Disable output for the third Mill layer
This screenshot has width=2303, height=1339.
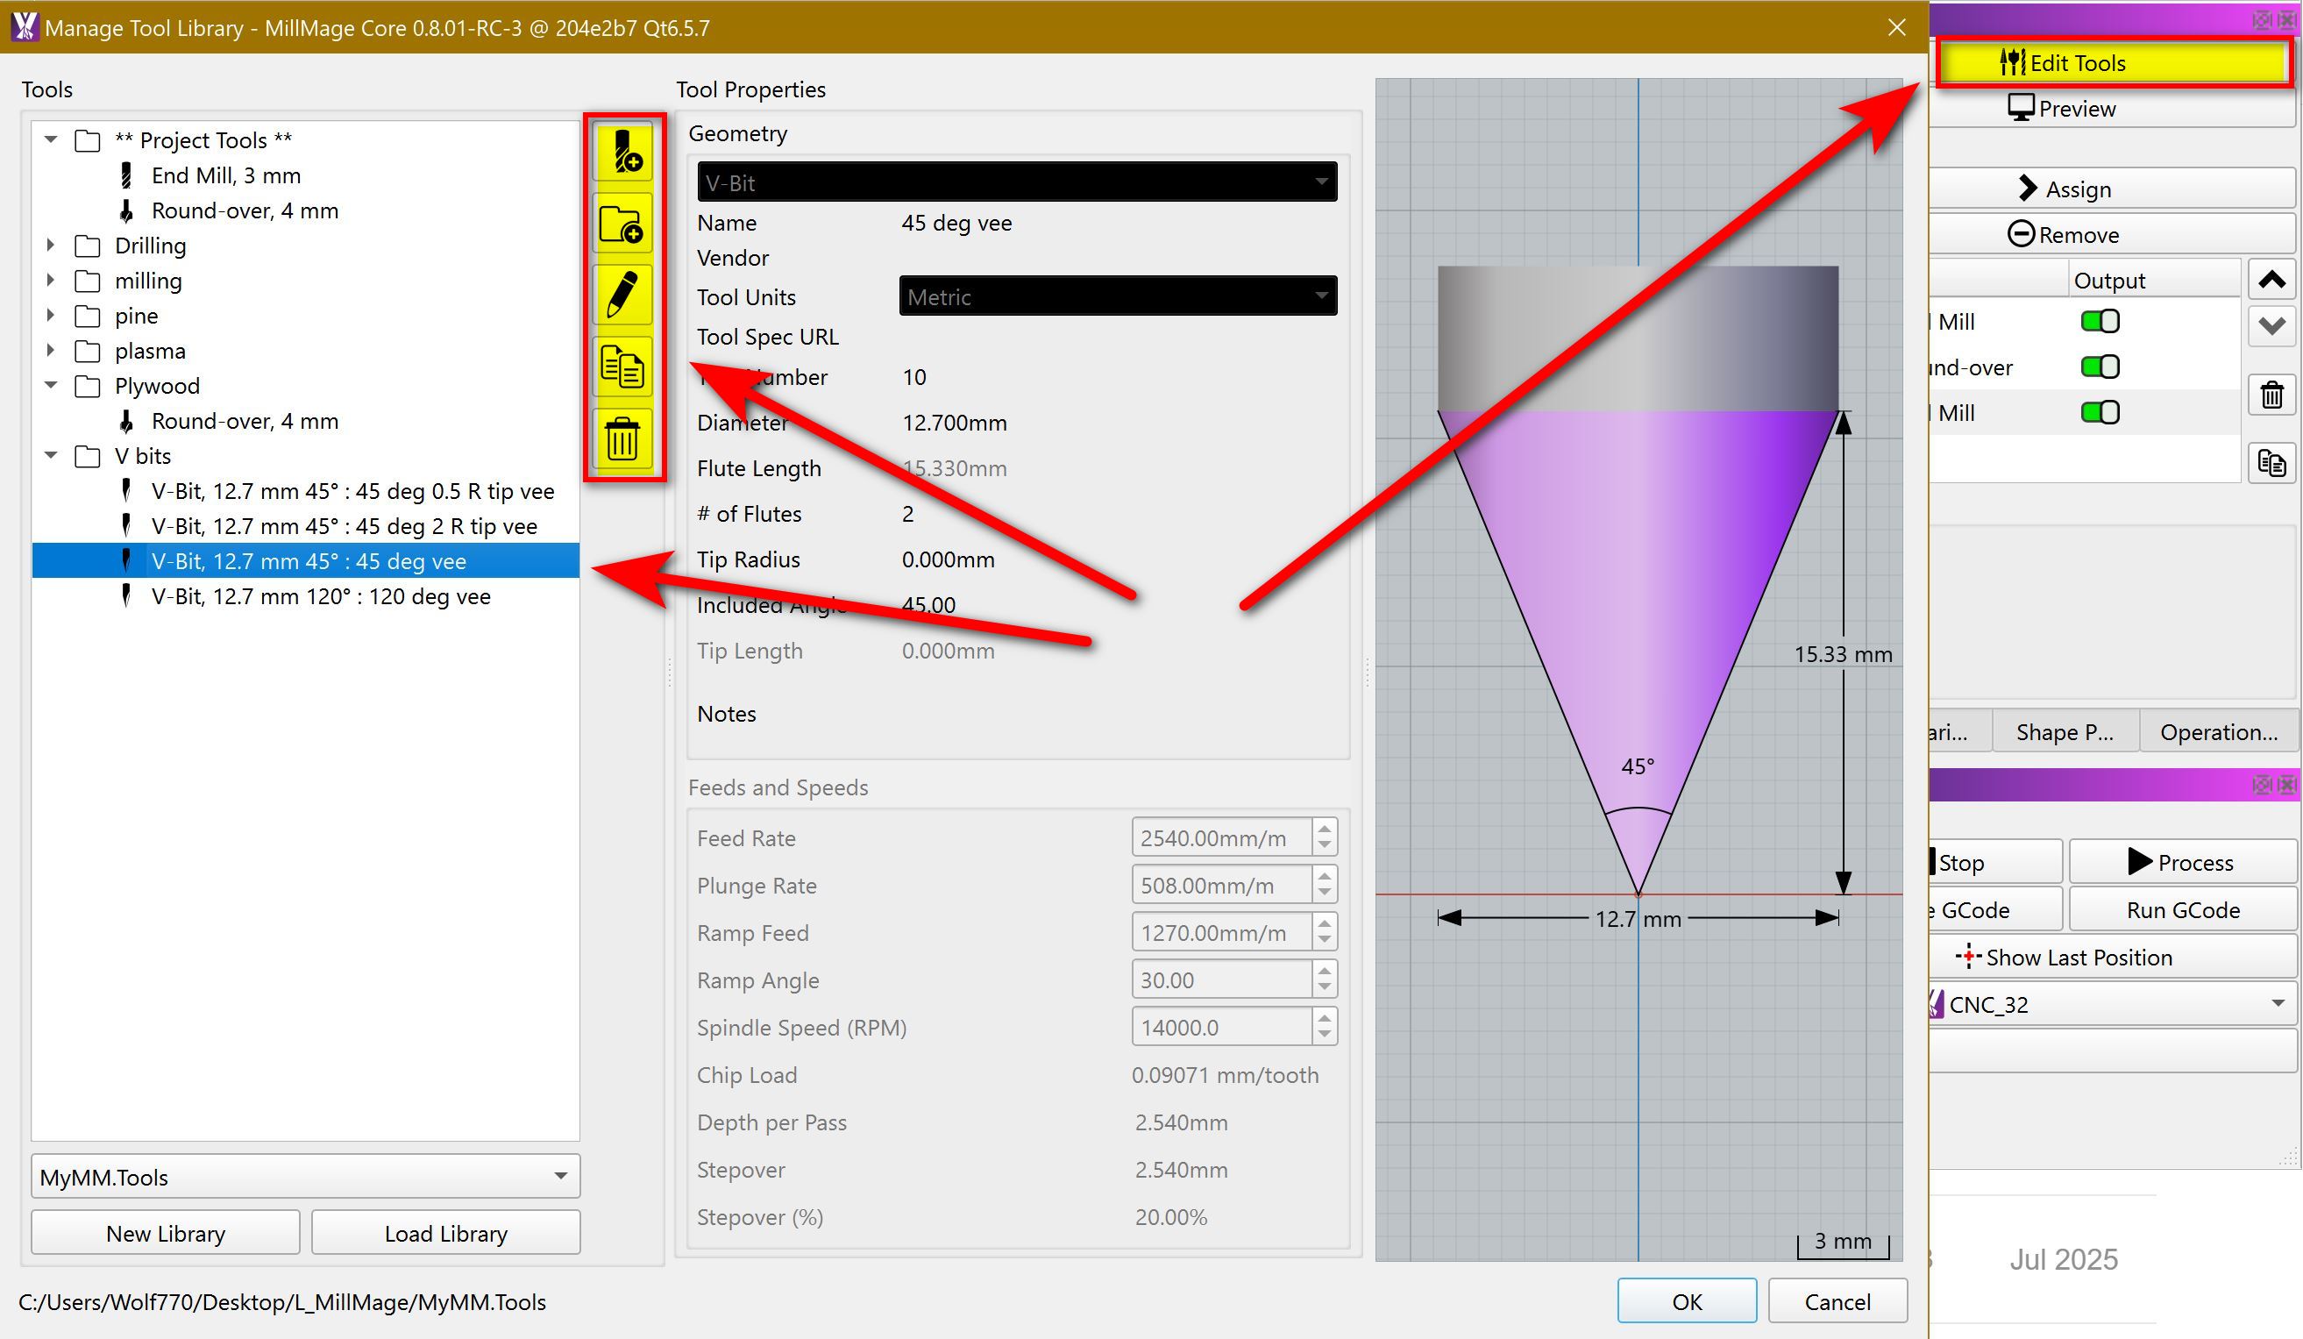2100,413
